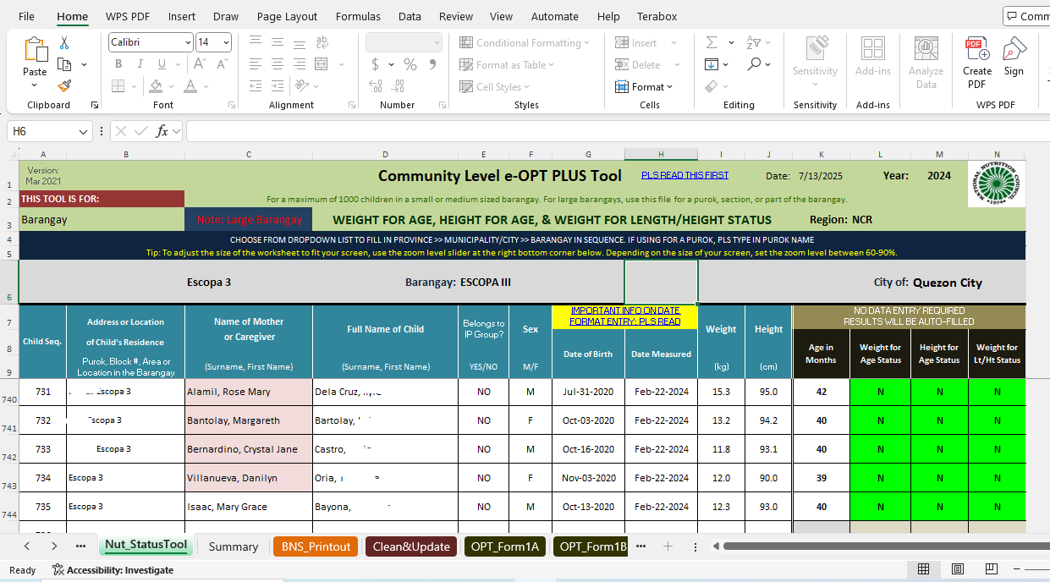1050x582 pixels.
Task: Click the Accounting Number Format dollar icon
Action: click(x=375, y=64)
